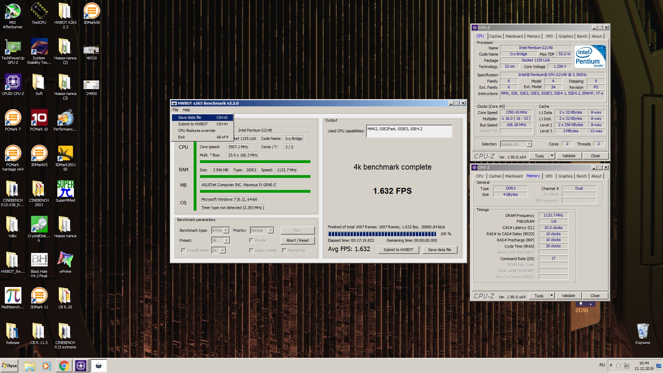
Task: Toggle the Pmode checkbox
Action: 251,240
